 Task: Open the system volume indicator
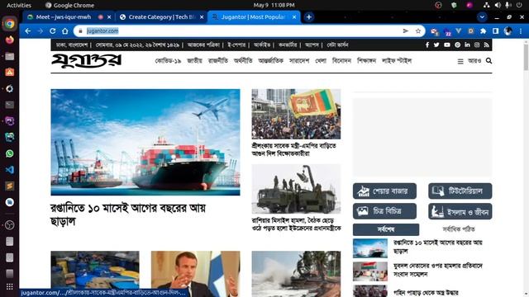click(498, 5)
